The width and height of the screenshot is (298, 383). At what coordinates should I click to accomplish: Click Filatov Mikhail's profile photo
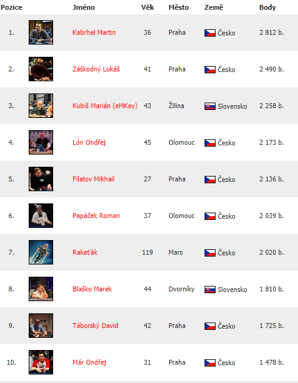(41, 179)
